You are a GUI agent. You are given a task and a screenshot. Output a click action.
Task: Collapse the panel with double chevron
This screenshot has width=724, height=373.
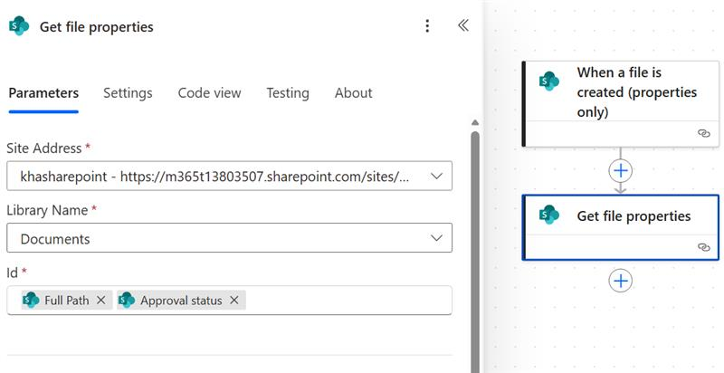click(463, 25)
